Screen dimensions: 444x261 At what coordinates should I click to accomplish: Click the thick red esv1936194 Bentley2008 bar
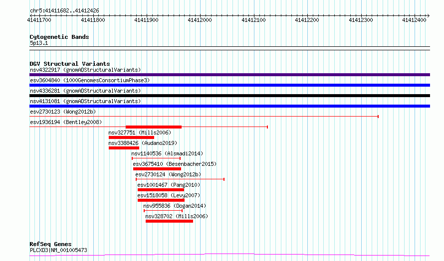(154, 127)
